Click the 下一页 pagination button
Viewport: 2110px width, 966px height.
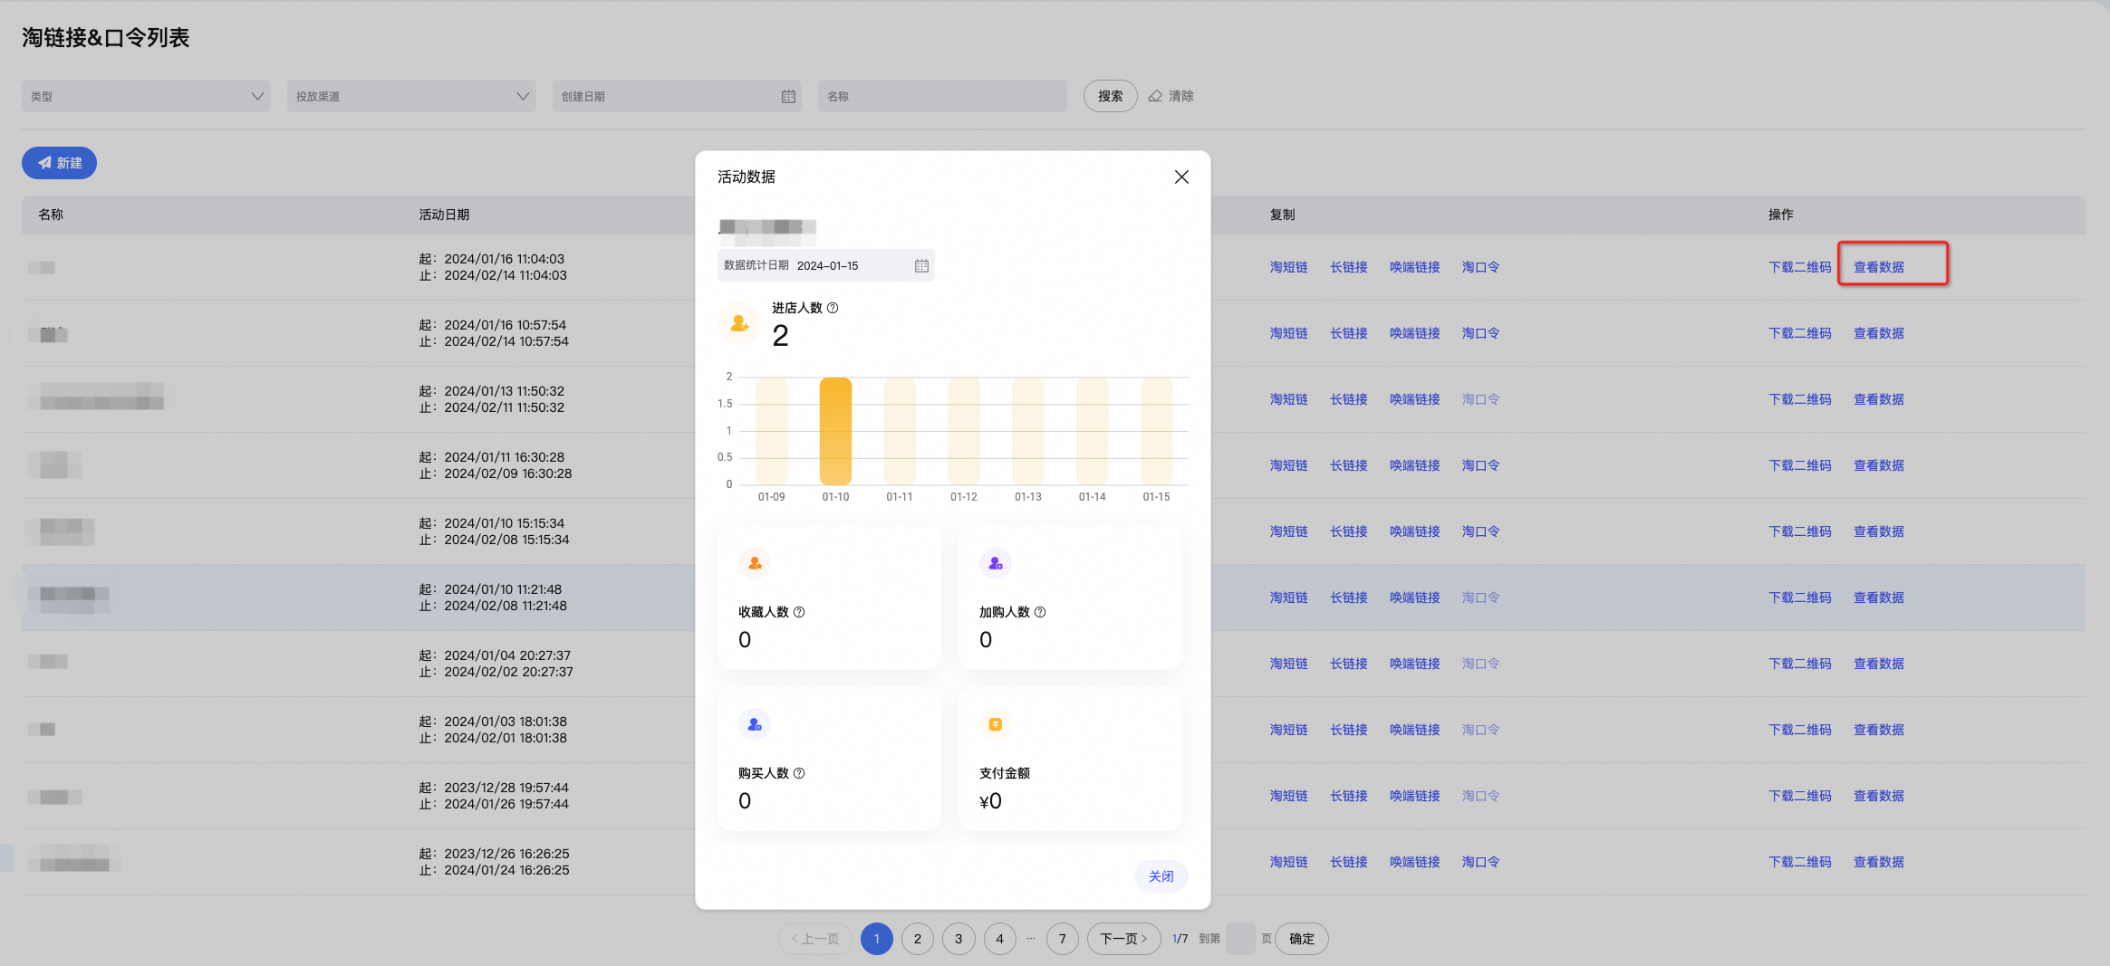pyautogui.click(x=1123, y=939)
